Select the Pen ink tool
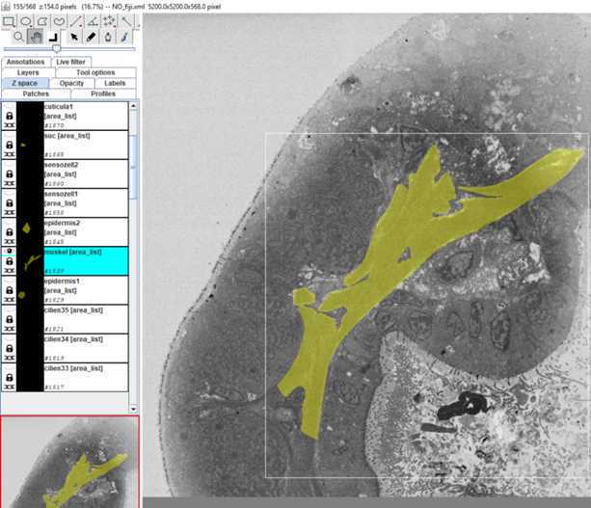 tap(108, 37)
